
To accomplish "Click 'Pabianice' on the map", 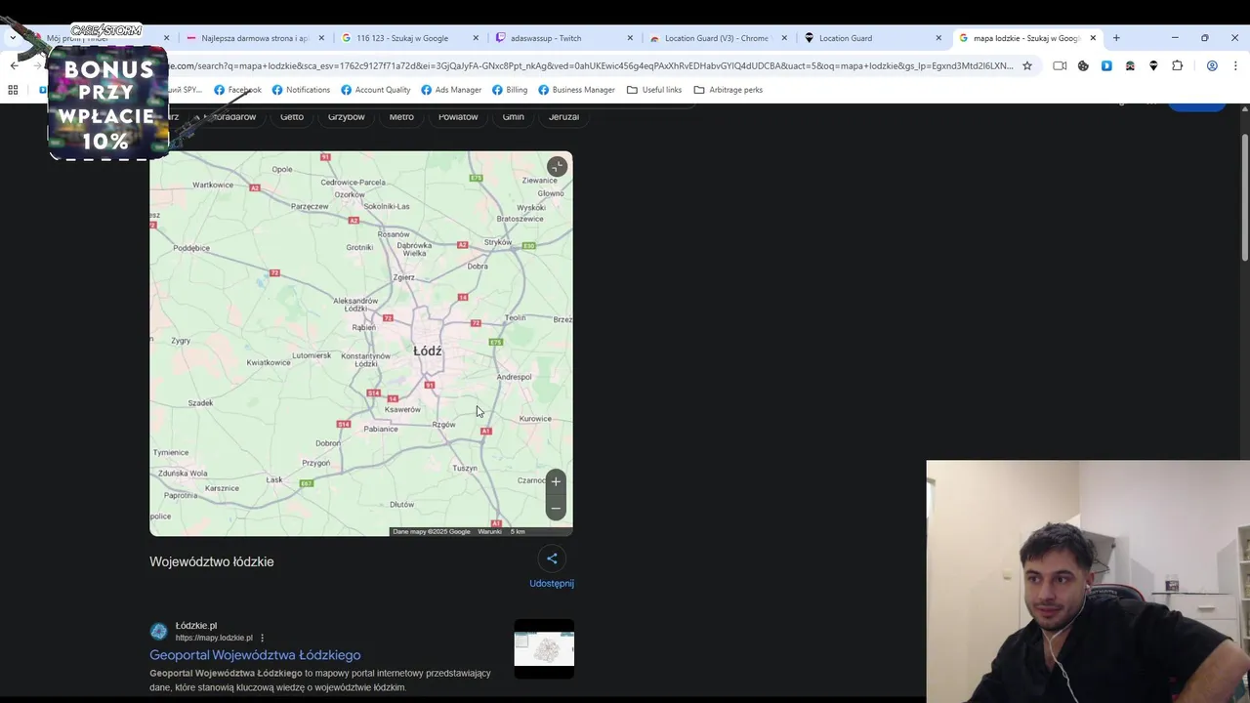I will (x=381, y=429).
